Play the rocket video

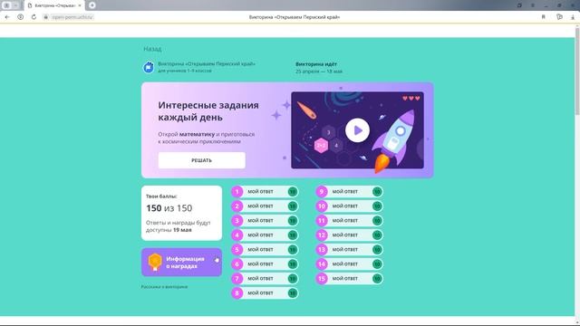coord(357,130)
